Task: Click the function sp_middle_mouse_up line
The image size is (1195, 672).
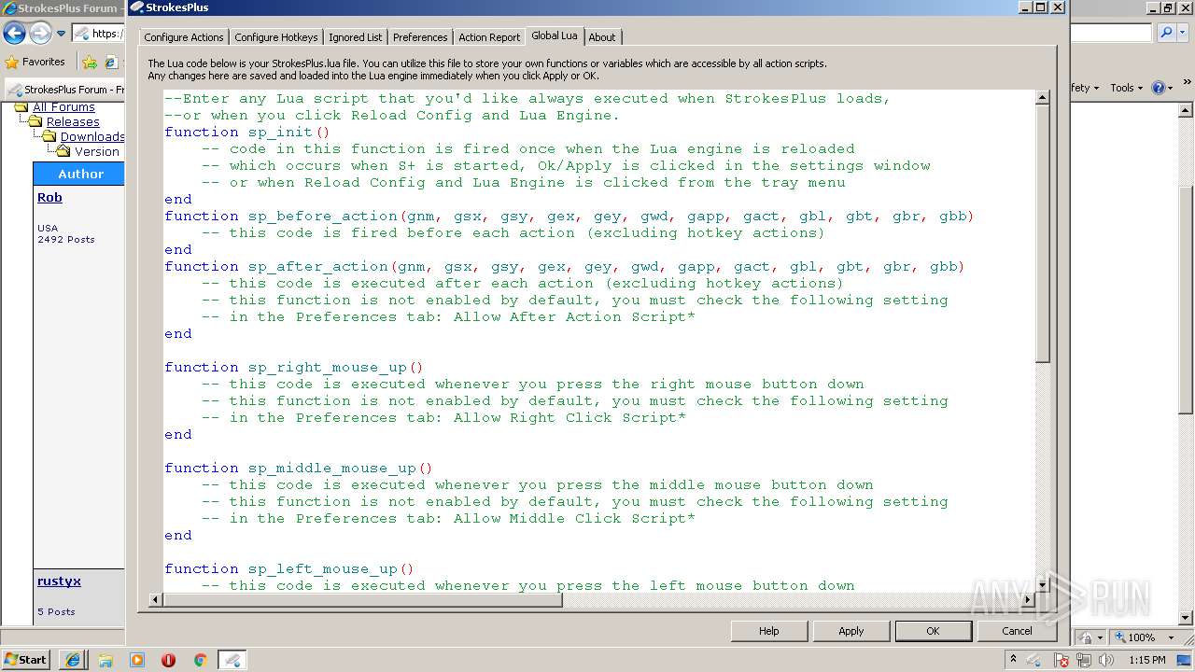Action: [299, 468]
